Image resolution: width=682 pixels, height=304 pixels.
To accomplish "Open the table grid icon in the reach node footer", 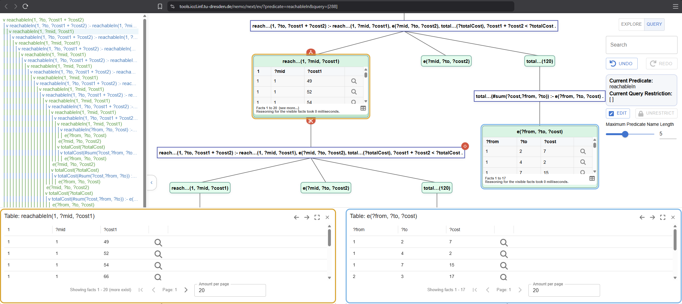I will 363,108.
